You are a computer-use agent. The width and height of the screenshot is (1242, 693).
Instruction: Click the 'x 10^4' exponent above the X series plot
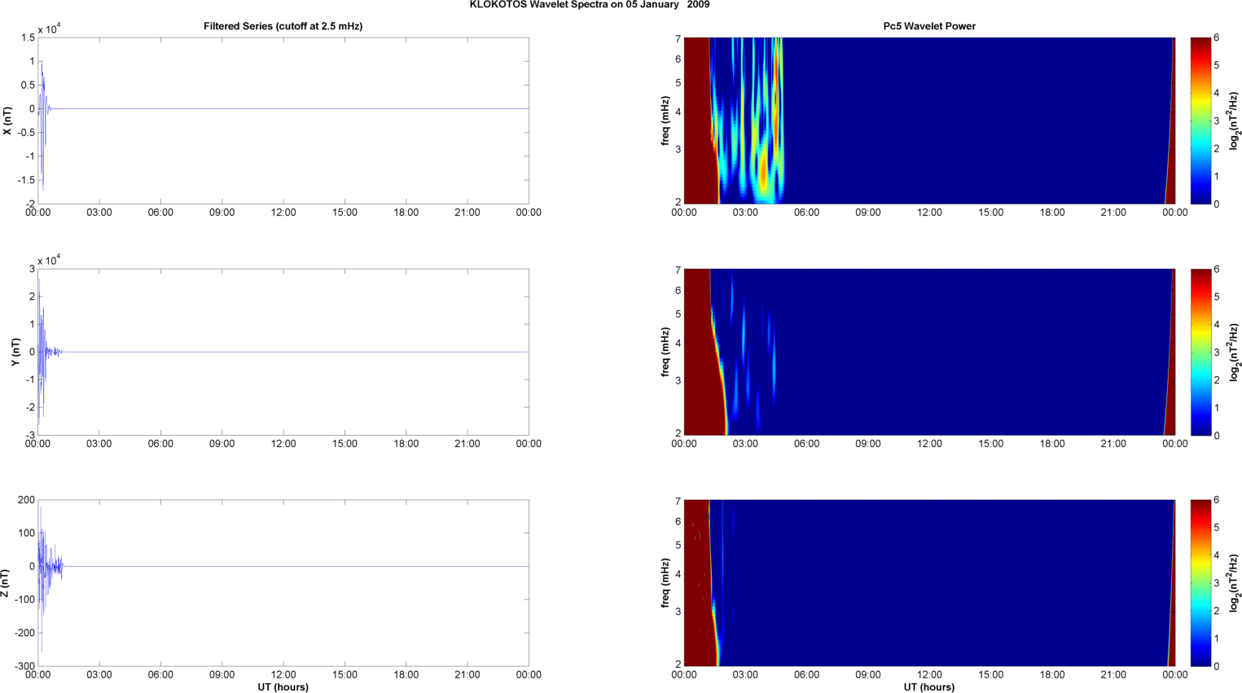(49, 29)
